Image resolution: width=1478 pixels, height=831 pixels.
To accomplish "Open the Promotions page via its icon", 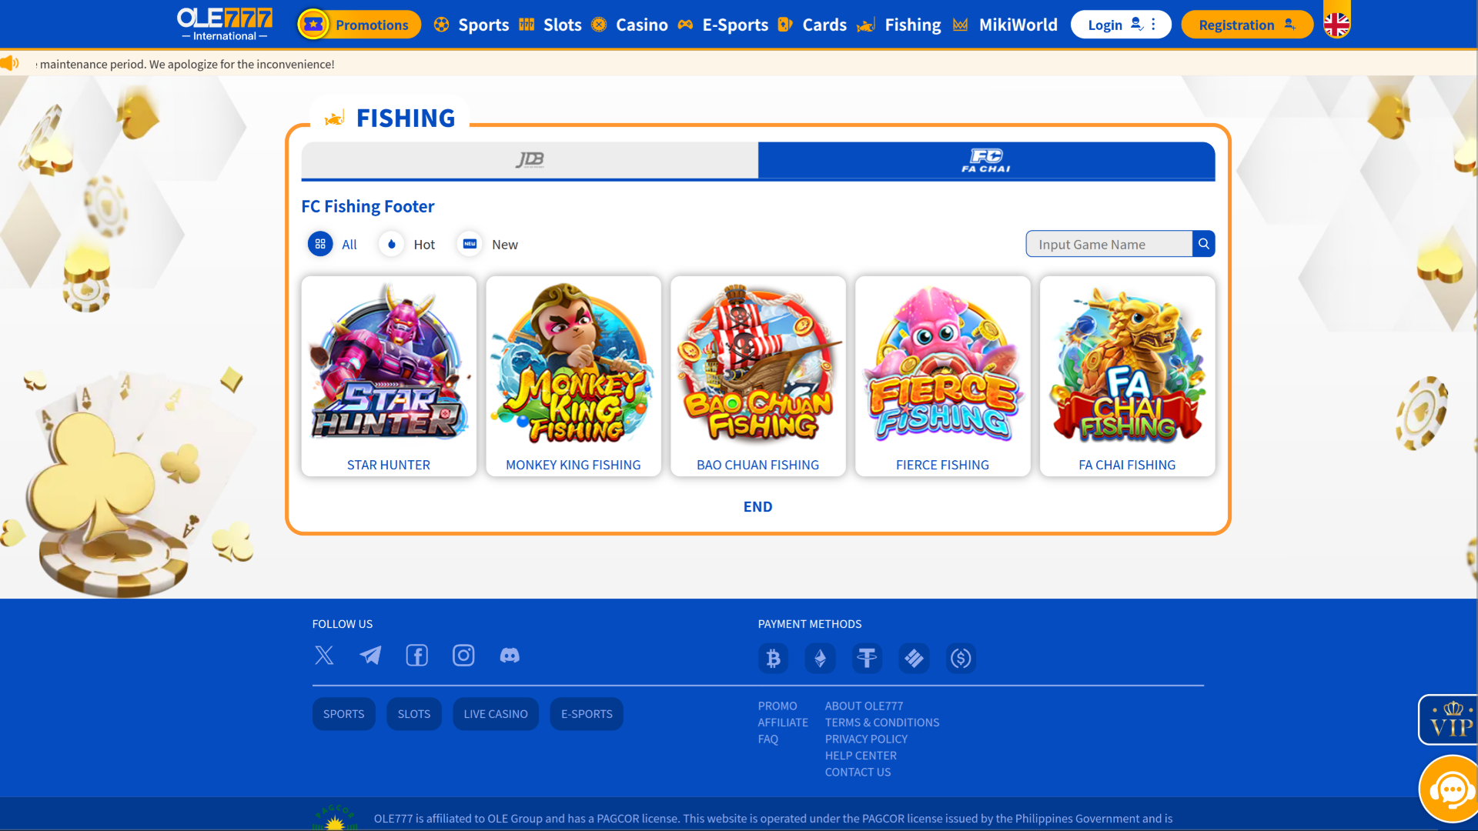I will point(313,24).
